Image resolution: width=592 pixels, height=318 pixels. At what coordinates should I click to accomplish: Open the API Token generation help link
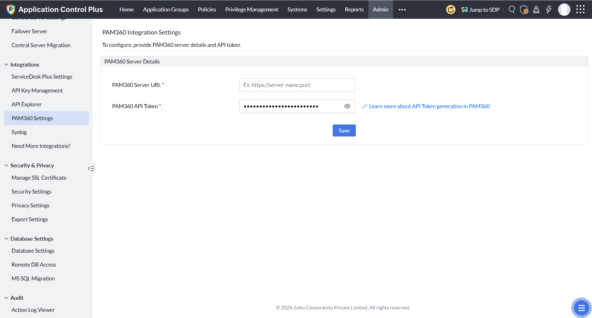click(x=429, y=106)
